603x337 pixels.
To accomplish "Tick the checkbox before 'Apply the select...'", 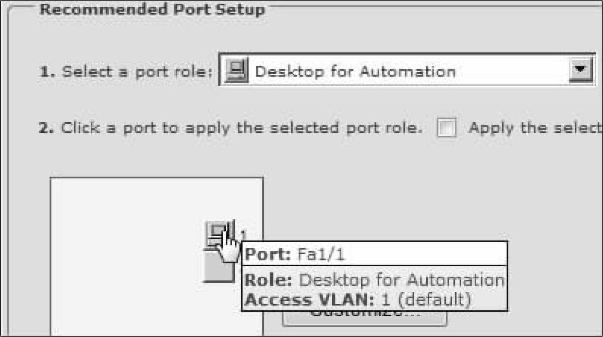I will coord(447,129).
